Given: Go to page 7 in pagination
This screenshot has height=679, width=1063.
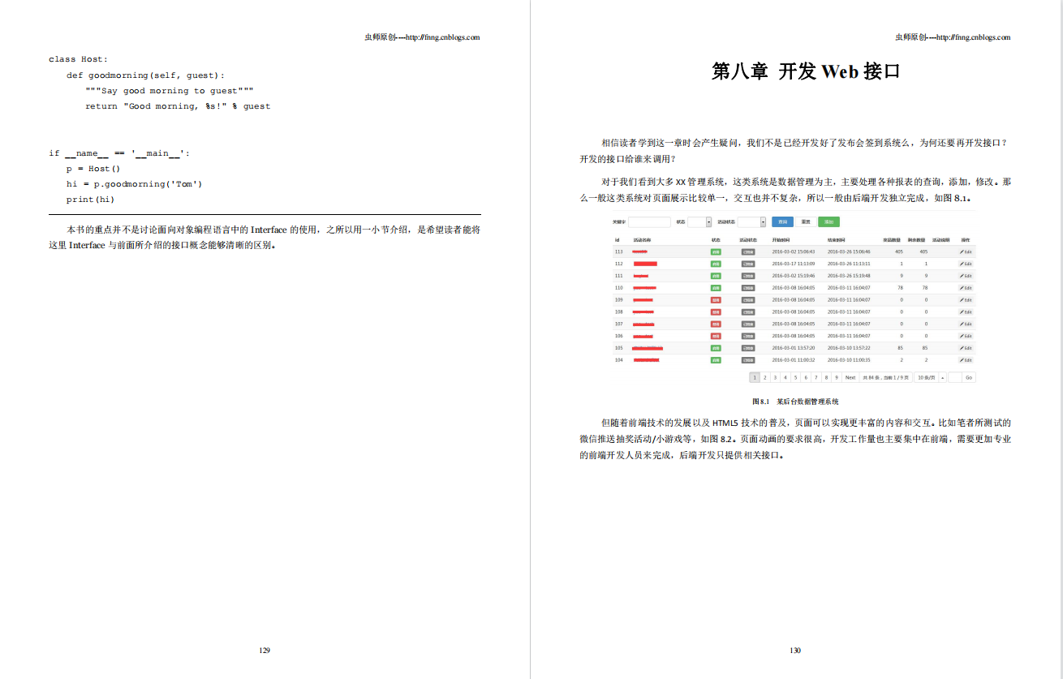Looking at the screenshot, I should pos(816,377).
